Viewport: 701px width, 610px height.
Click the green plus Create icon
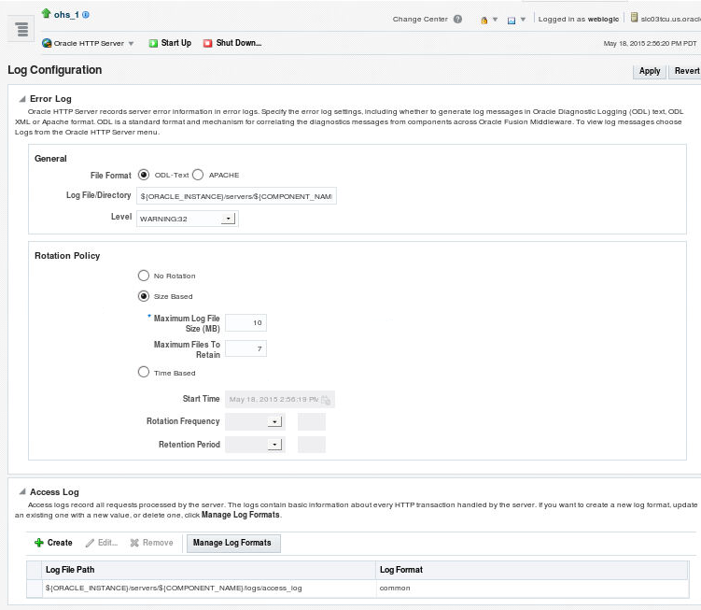pyautogui.click(x=39, y=543)
